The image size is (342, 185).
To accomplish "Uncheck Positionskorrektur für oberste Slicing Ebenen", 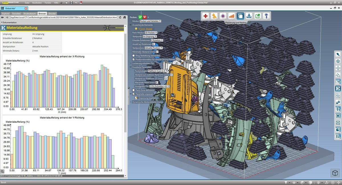I will point(133,59).
